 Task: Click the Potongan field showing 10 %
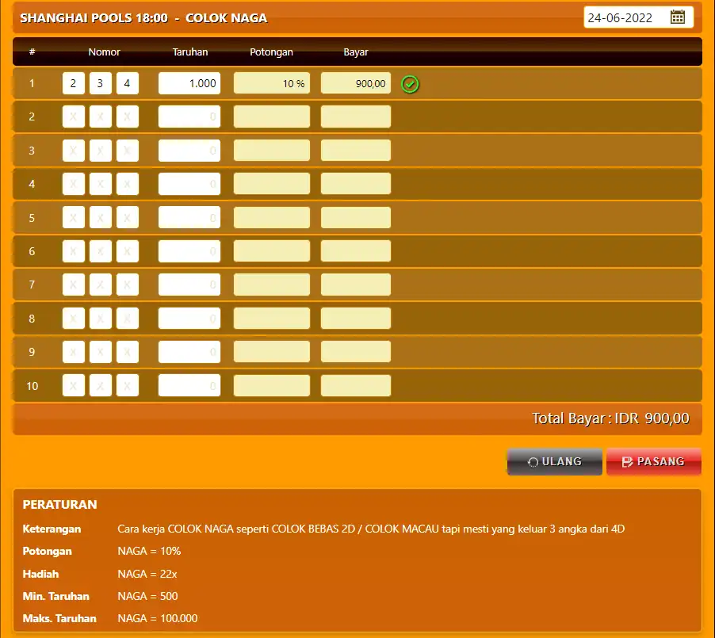[x=272, y=83]
